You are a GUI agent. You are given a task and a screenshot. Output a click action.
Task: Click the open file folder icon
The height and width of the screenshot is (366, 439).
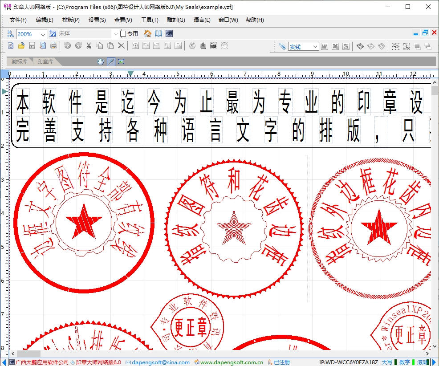(x=21, y=45)
